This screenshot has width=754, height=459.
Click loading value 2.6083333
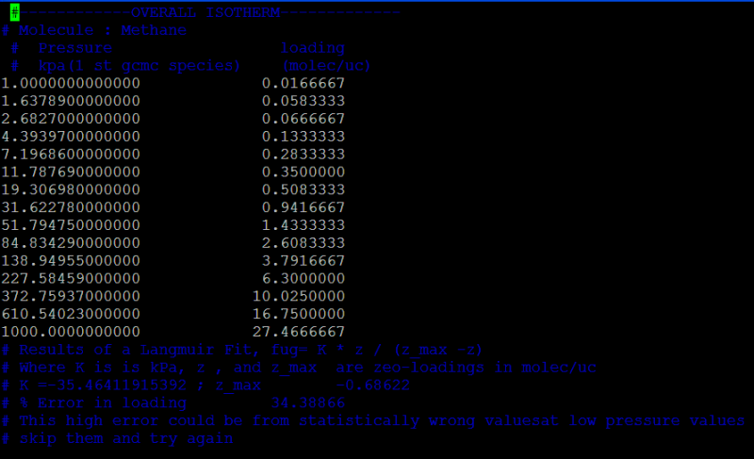coord(303,243)
